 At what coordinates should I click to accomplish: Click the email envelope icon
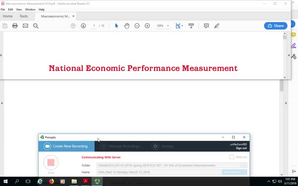pyautogui.click(x=25, y=26)
